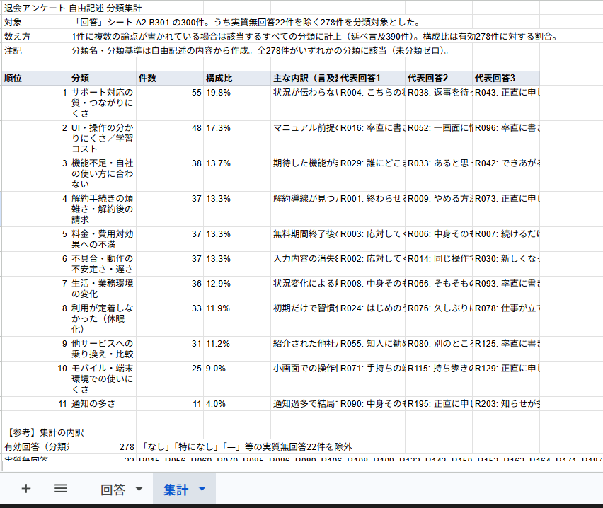Image resolution: width=603 pixels, height=508 pixels.
Task: Select cell UI・操作の分かりにくさ／学習コスト
Action: (103, 138)
